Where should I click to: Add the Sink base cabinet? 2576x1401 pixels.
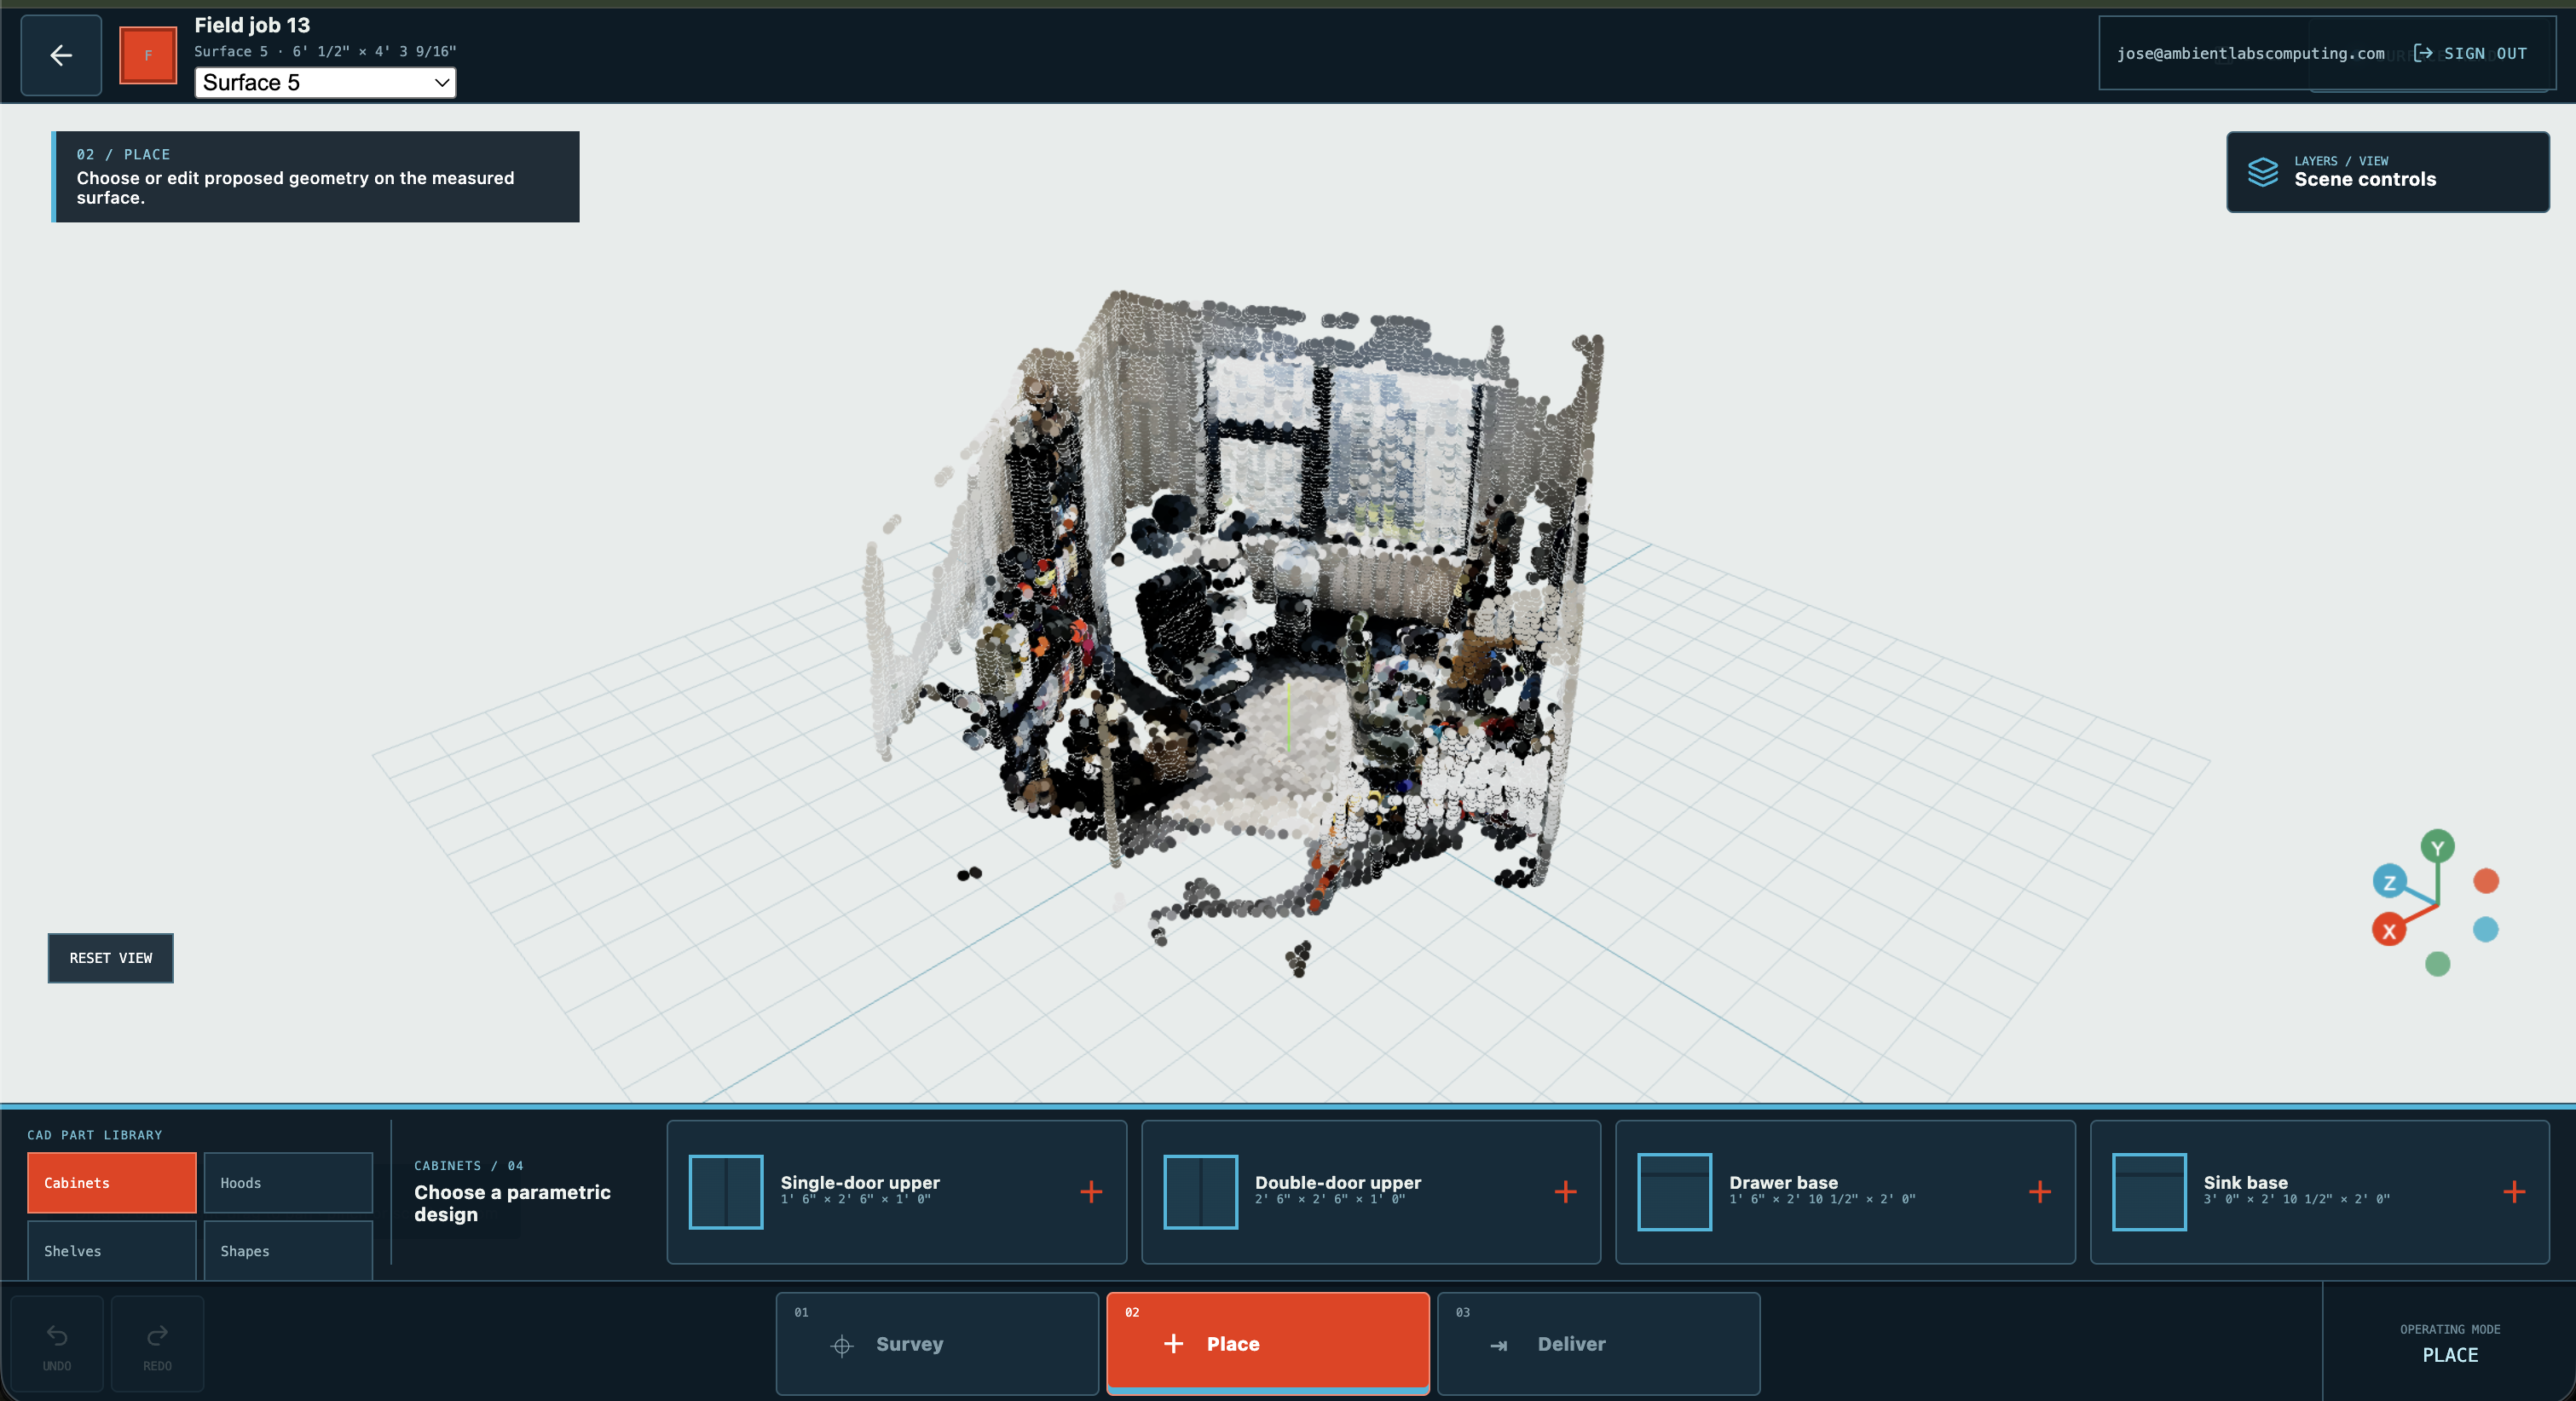point(2513,1191)
